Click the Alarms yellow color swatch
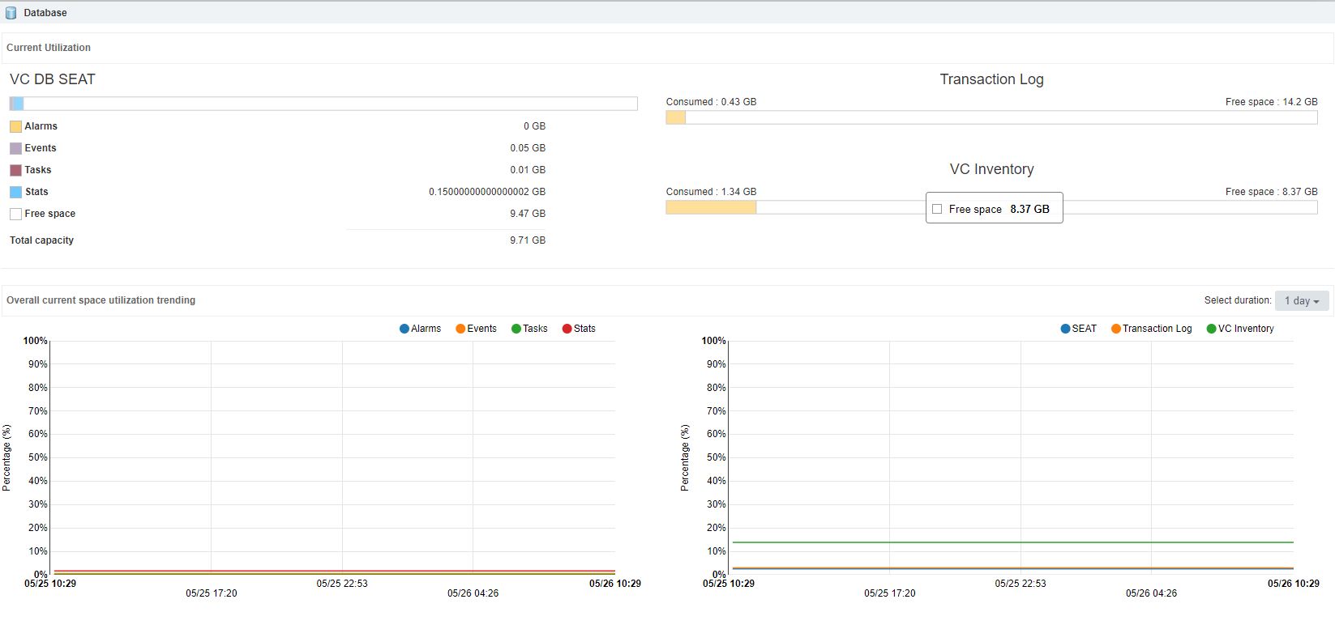 (15, 126)
